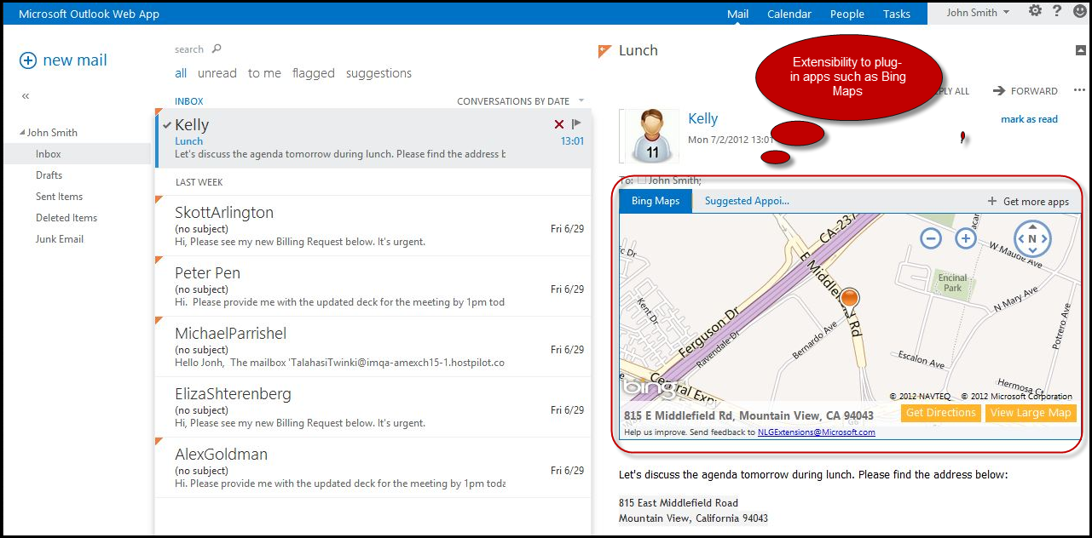Screen dimensions: 1092x538
Task: Collapse the folder pane with the double chevron
Action: pos(26,96)
